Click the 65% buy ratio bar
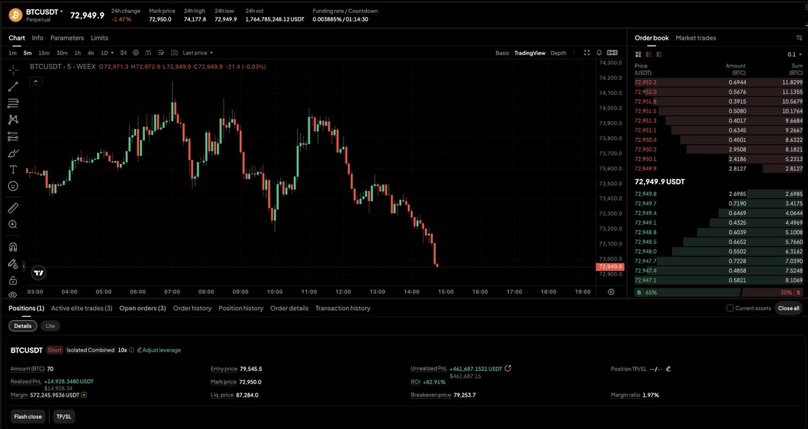 (x=687, y=292)
